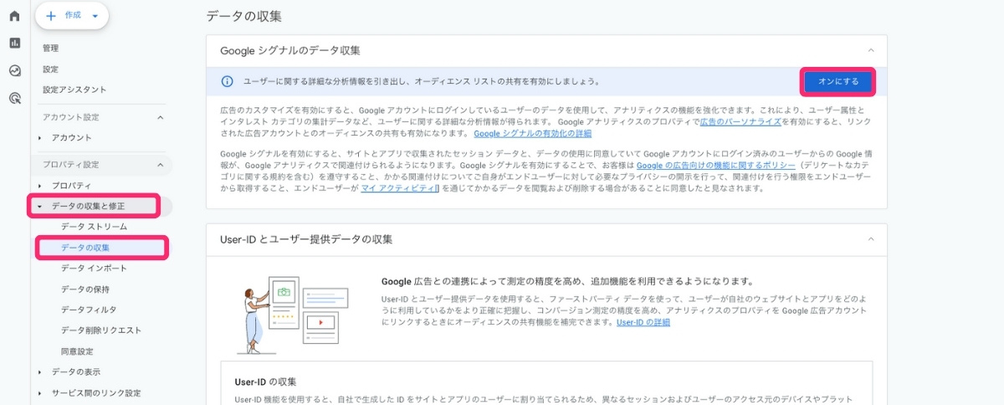Collapse the Google シグナルのデータ収集 card
Screen dimensions: 1004x405
click(x=871, y=50)
